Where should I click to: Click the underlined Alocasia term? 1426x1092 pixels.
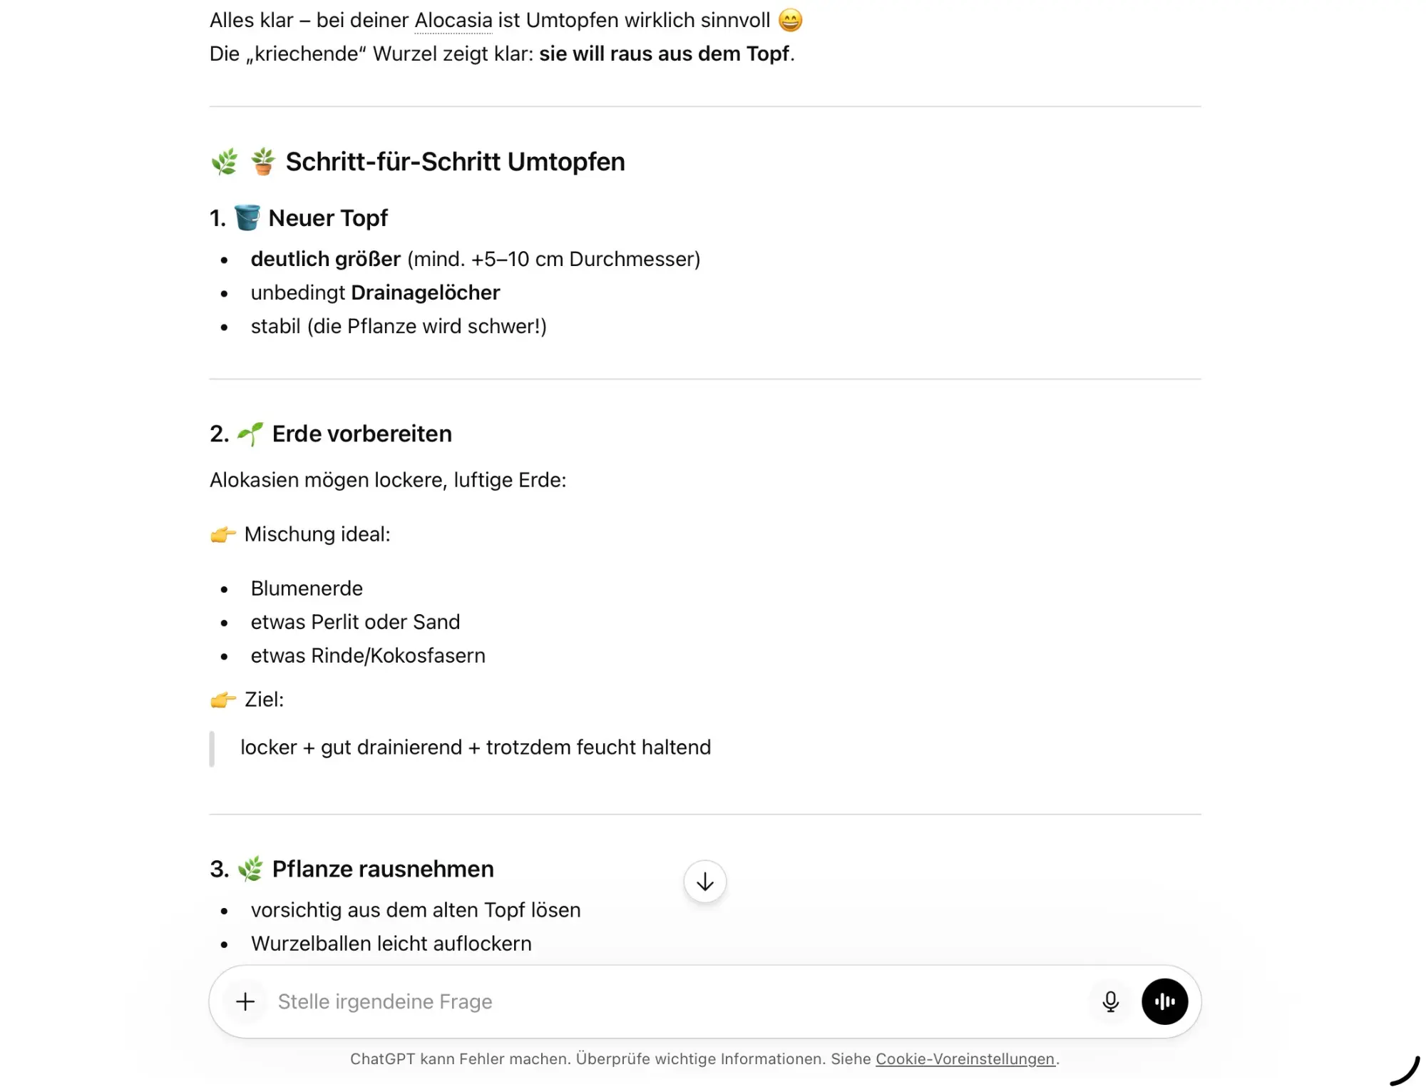pos(453,20)
